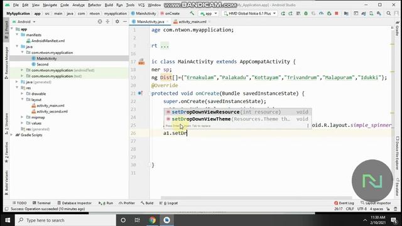The image size is (402, 226).
Task: Open the Terminal tool window
Action: (41, 203)
